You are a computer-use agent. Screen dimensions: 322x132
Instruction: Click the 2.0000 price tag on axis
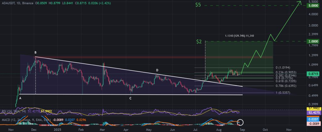313,41
